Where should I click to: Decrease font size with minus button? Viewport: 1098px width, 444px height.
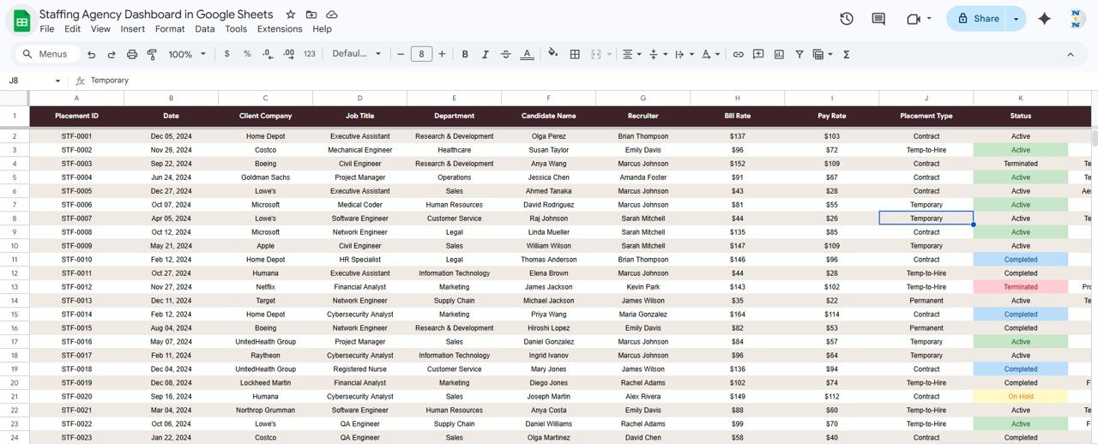click(400, 54)
